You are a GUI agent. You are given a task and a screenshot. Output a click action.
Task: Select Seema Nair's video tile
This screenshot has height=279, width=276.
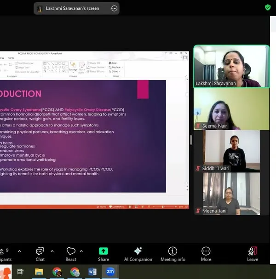click(231, 109)
